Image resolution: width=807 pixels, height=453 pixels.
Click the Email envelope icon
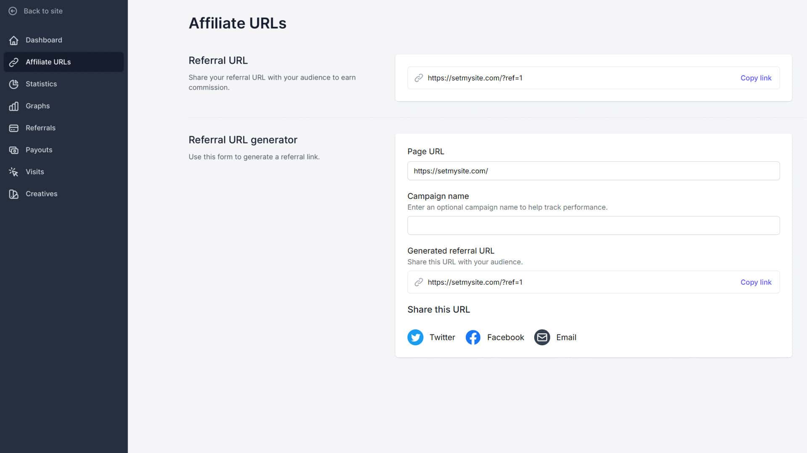542,337
